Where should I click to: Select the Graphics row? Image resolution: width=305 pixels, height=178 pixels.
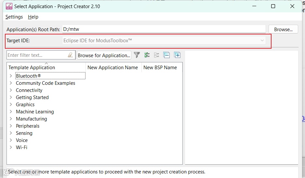point(25,104)
